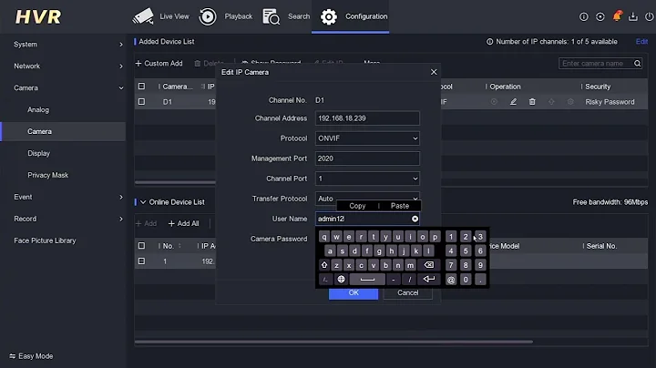656x368 pixels.
Task: Clear the User Name field text
Action: pos(415,219)
